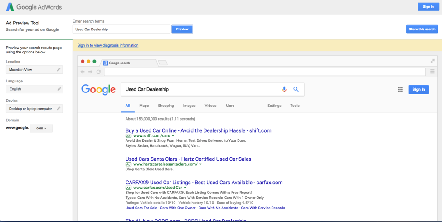Open the Device field Desktop or laptop computer
This screenshot has height=222, width=442.
[34, 109]
